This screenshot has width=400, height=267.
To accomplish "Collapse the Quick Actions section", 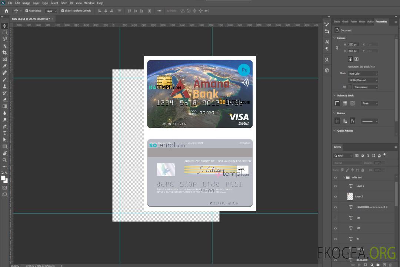I will tap(334, 131).
